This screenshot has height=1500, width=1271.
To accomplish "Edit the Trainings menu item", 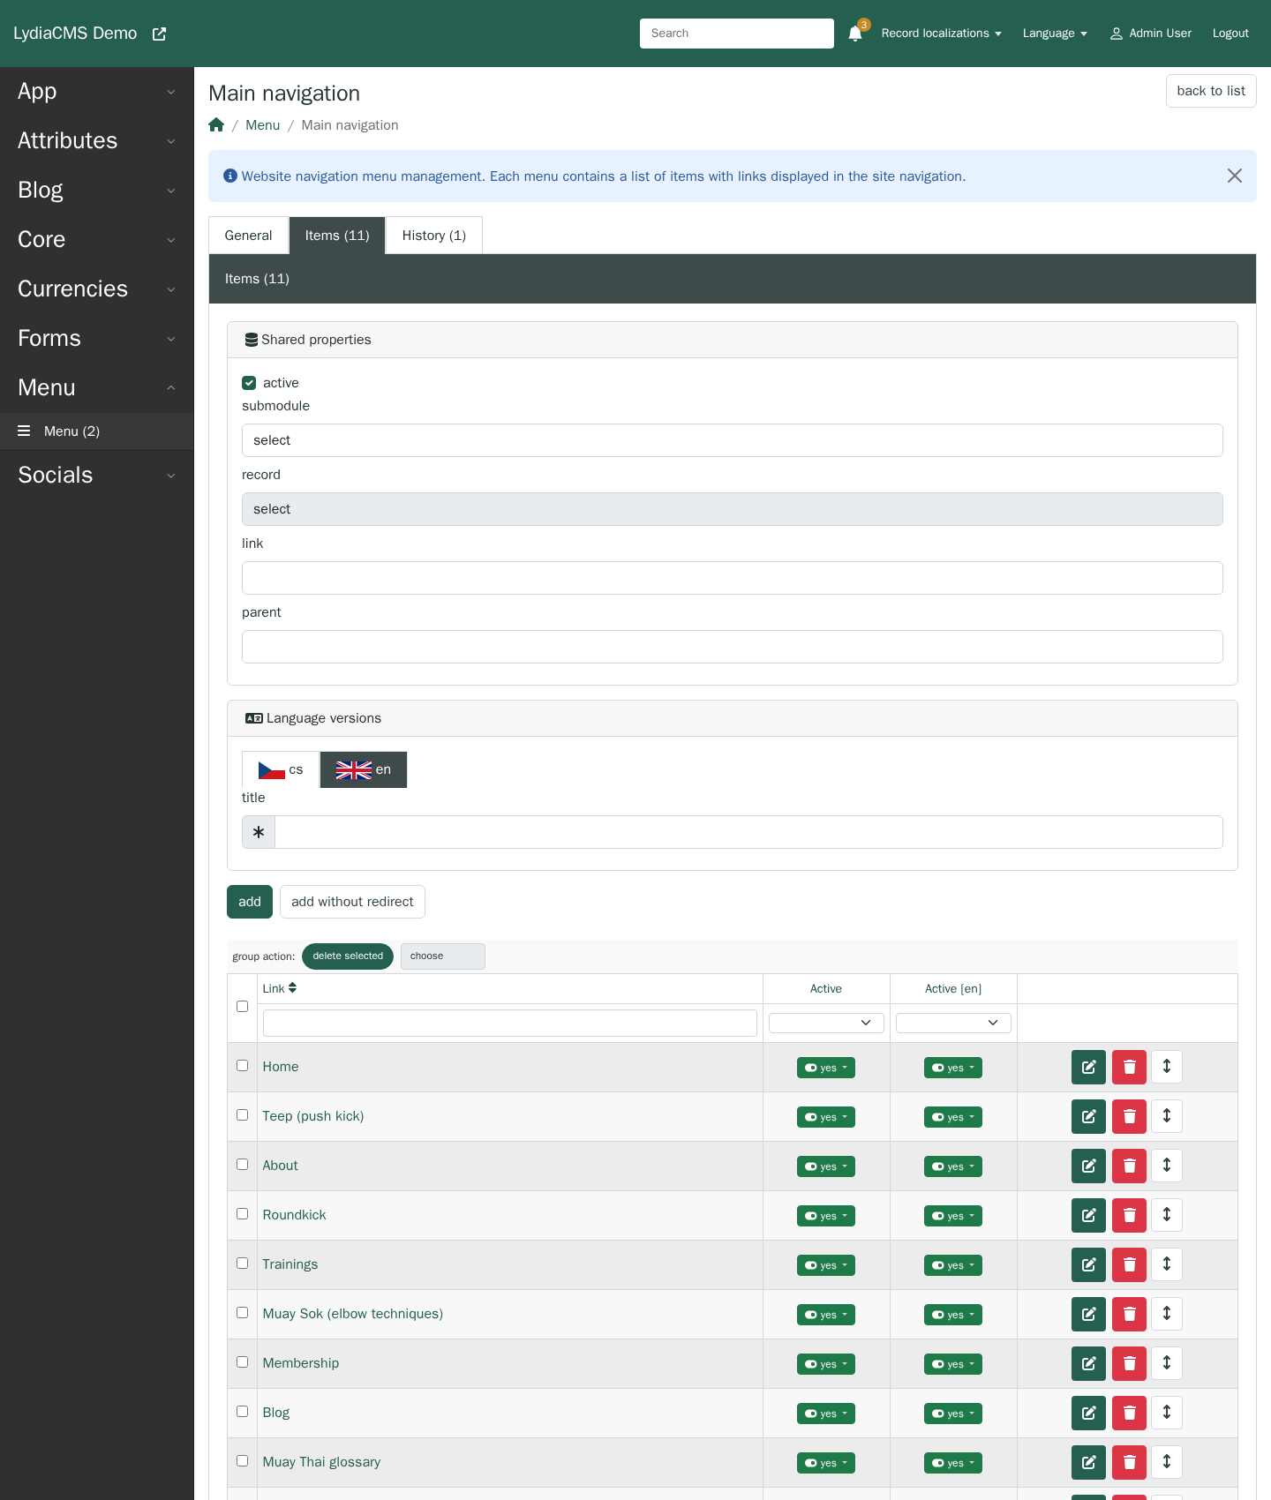I will (x=1088, y=1264).
